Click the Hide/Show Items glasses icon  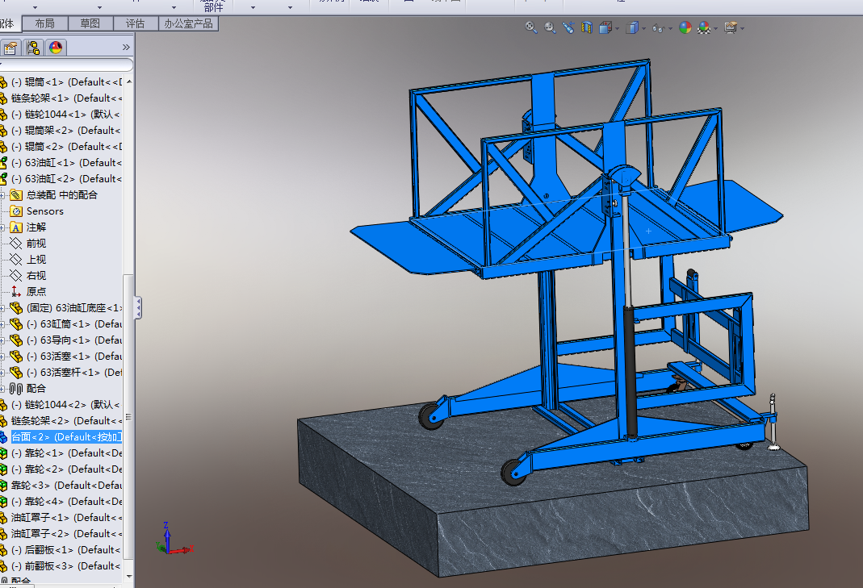pyautogui.click(x=658, y=27)
